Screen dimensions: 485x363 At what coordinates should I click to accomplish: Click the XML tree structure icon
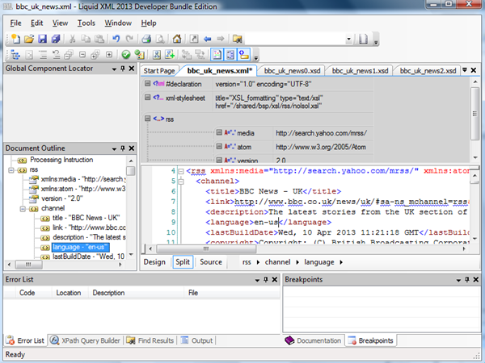(15, 55)
